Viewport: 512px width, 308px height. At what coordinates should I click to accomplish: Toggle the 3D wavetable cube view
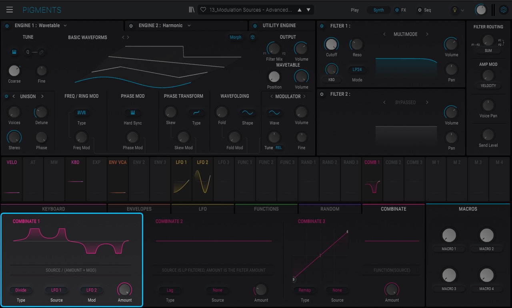click(x=253, y=37)
